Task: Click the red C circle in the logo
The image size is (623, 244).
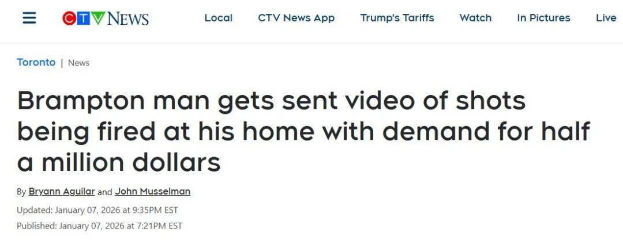Action: 69,18
